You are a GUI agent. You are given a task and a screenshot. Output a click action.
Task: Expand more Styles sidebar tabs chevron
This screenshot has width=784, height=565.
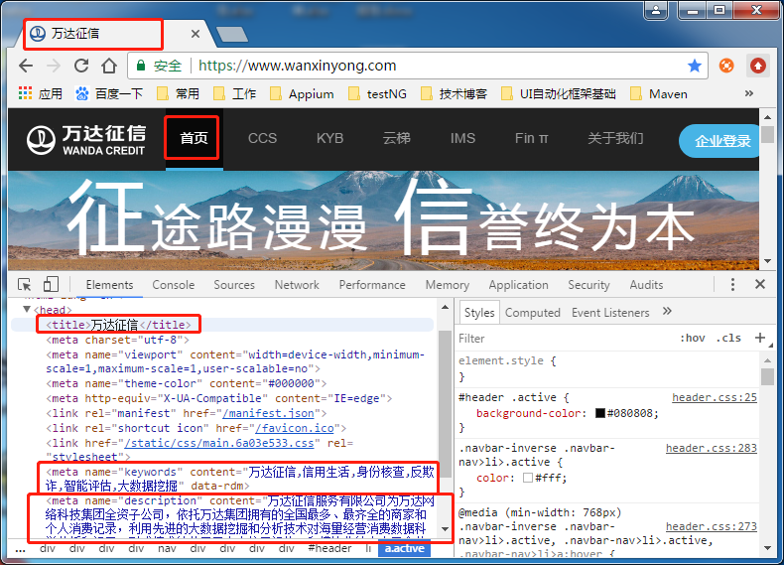pos(667,312)
